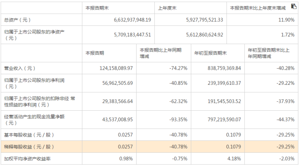Viewport: 299px width, 165px height.
Task: Select the 总资产 current period value 6,632,937,948.19
Action: 132,20
